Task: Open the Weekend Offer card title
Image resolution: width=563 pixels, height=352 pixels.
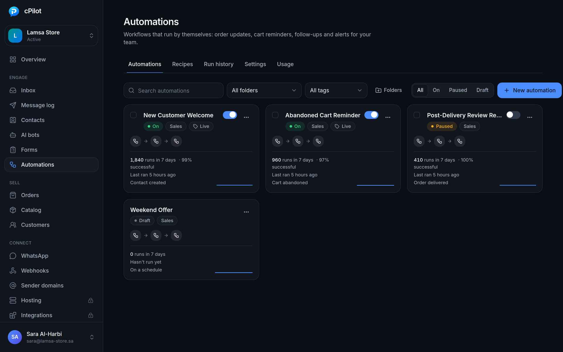Action: [151, 210]
